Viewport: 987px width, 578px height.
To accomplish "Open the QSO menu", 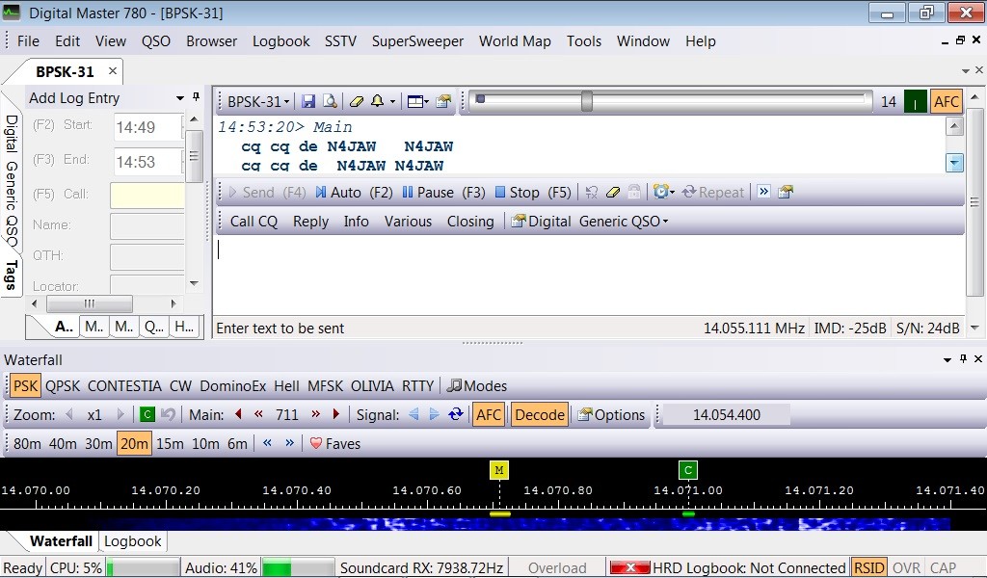I will point(155,40).
